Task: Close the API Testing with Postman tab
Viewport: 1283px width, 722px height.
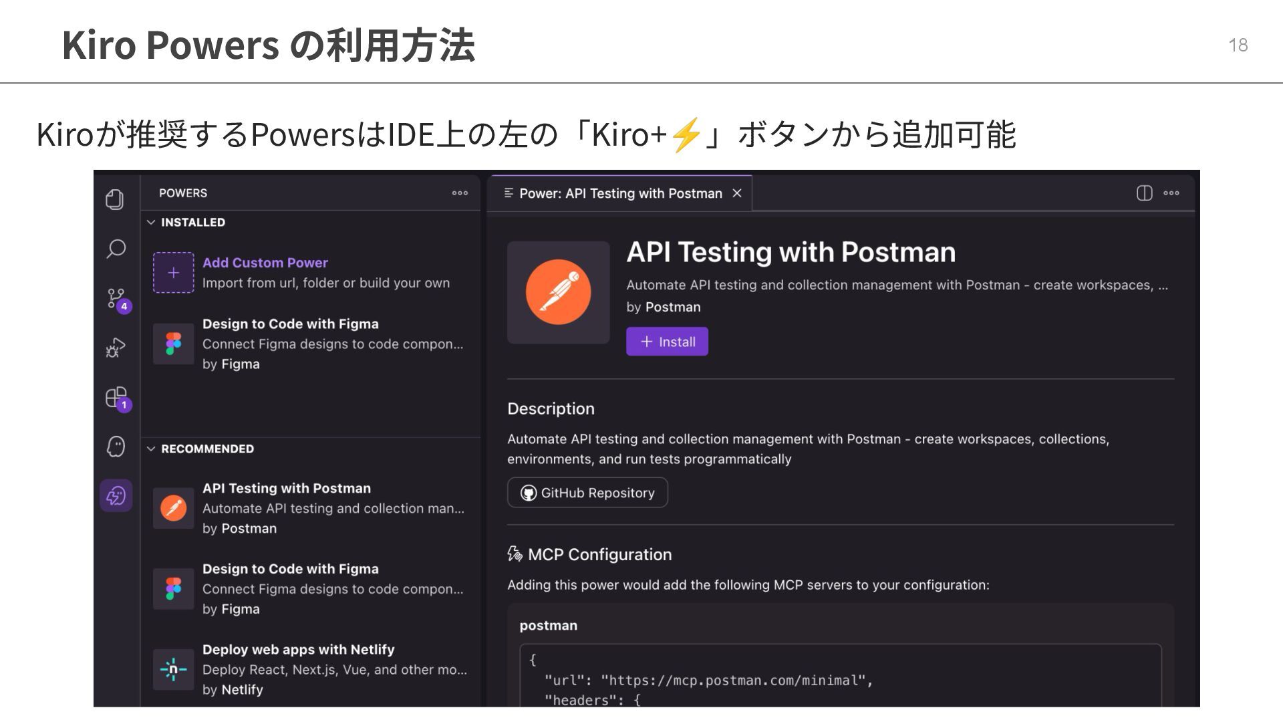Action: (x=737, y=193)
